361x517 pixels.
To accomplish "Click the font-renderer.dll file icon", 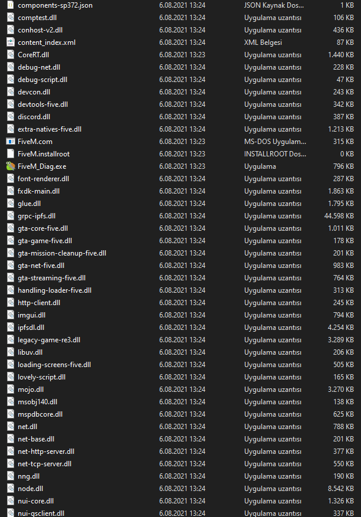I will pyautogui.click(x=11, y=179).
